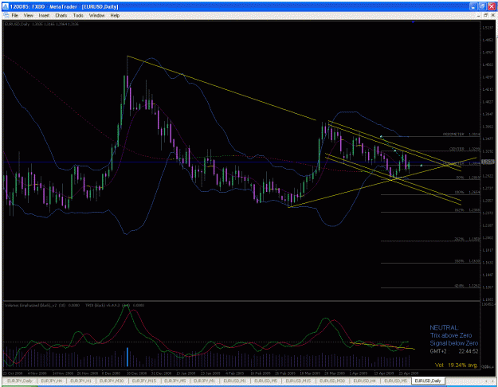The image size is (498, 387).
Task: Click the current price label on price axis
Action: pos(488,162)
